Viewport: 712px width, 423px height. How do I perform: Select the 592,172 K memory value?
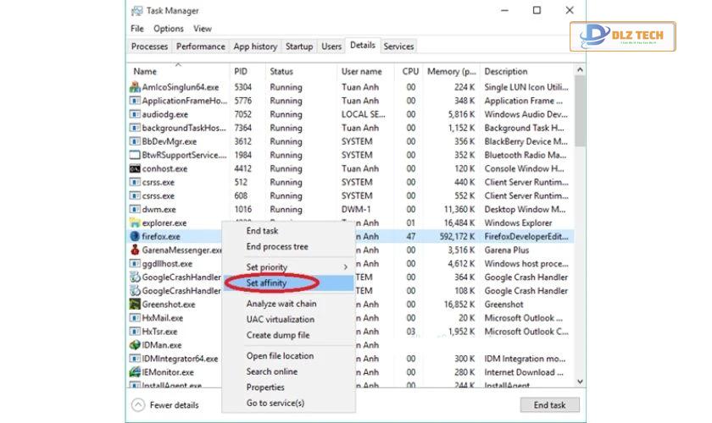point(457,236)
